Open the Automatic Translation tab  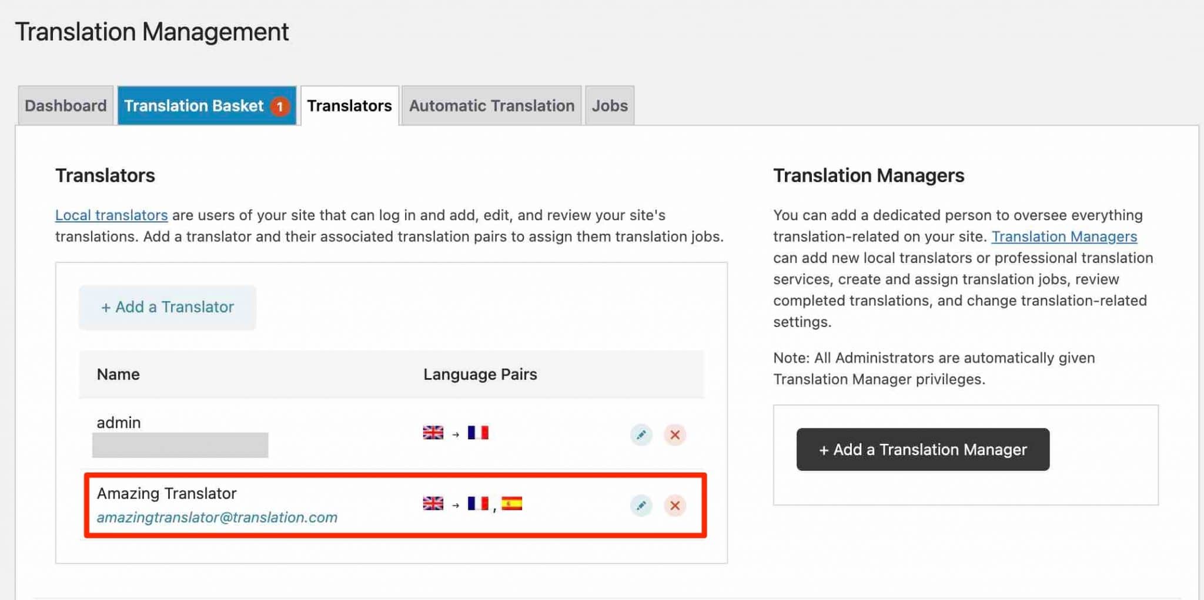[491, 106]
